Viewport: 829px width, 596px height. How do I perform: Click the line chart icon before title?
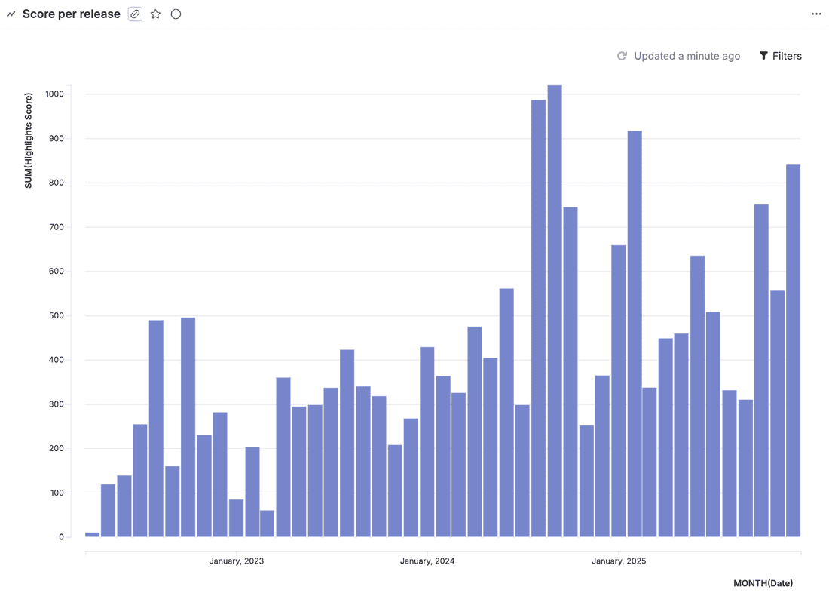coord(11,14)
